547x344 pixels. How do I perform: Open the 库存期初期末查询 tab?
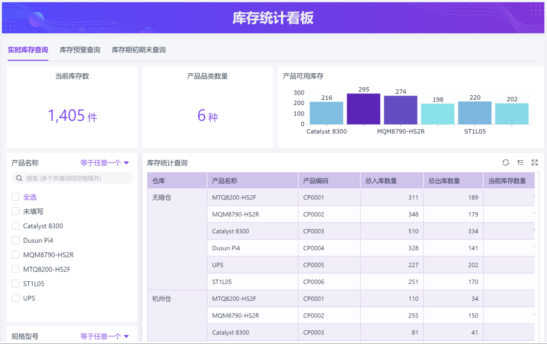[x=139, y=50]
